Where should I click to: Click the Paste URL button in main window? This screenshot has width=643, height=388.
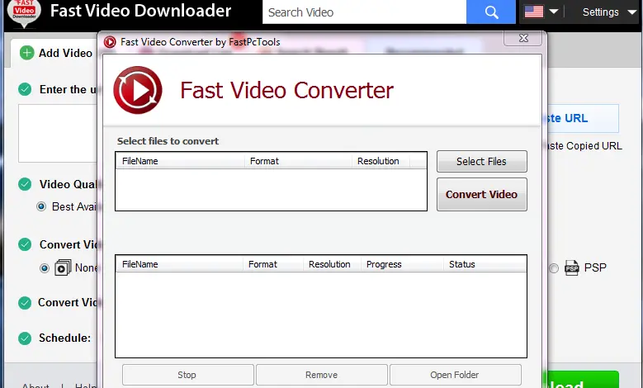coord(583,118)
